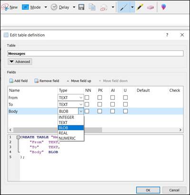The image size is (190, 195).
Task: Choose NUMERIC from type list
Action: pos(71,138)
